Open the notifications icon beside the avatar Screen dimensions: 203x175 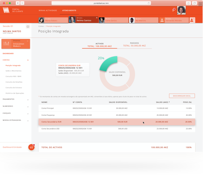(174, 10)
